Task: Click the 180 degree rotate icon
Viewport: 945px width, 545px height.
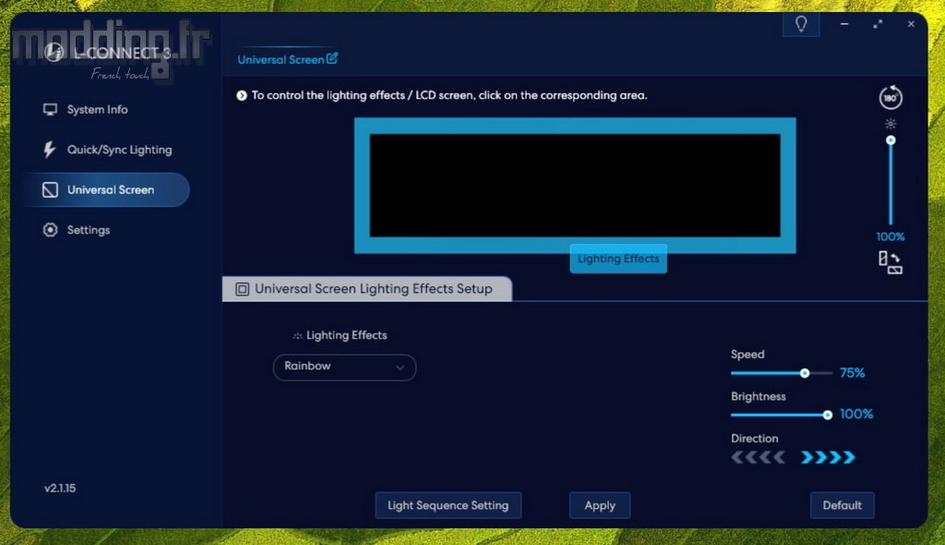Action: click(891, 98)
